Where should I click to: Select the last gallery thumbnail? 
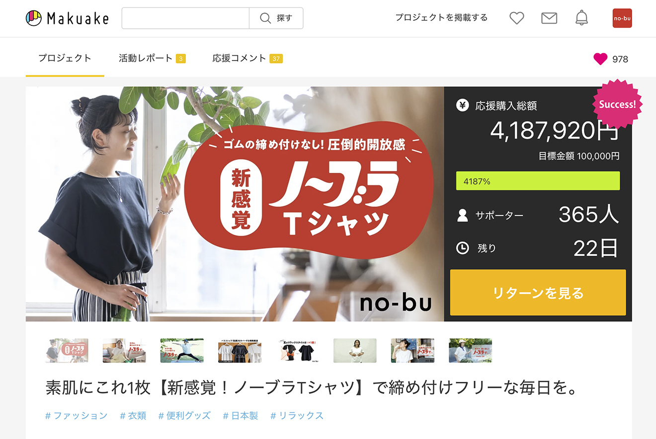tap(470, 351)
